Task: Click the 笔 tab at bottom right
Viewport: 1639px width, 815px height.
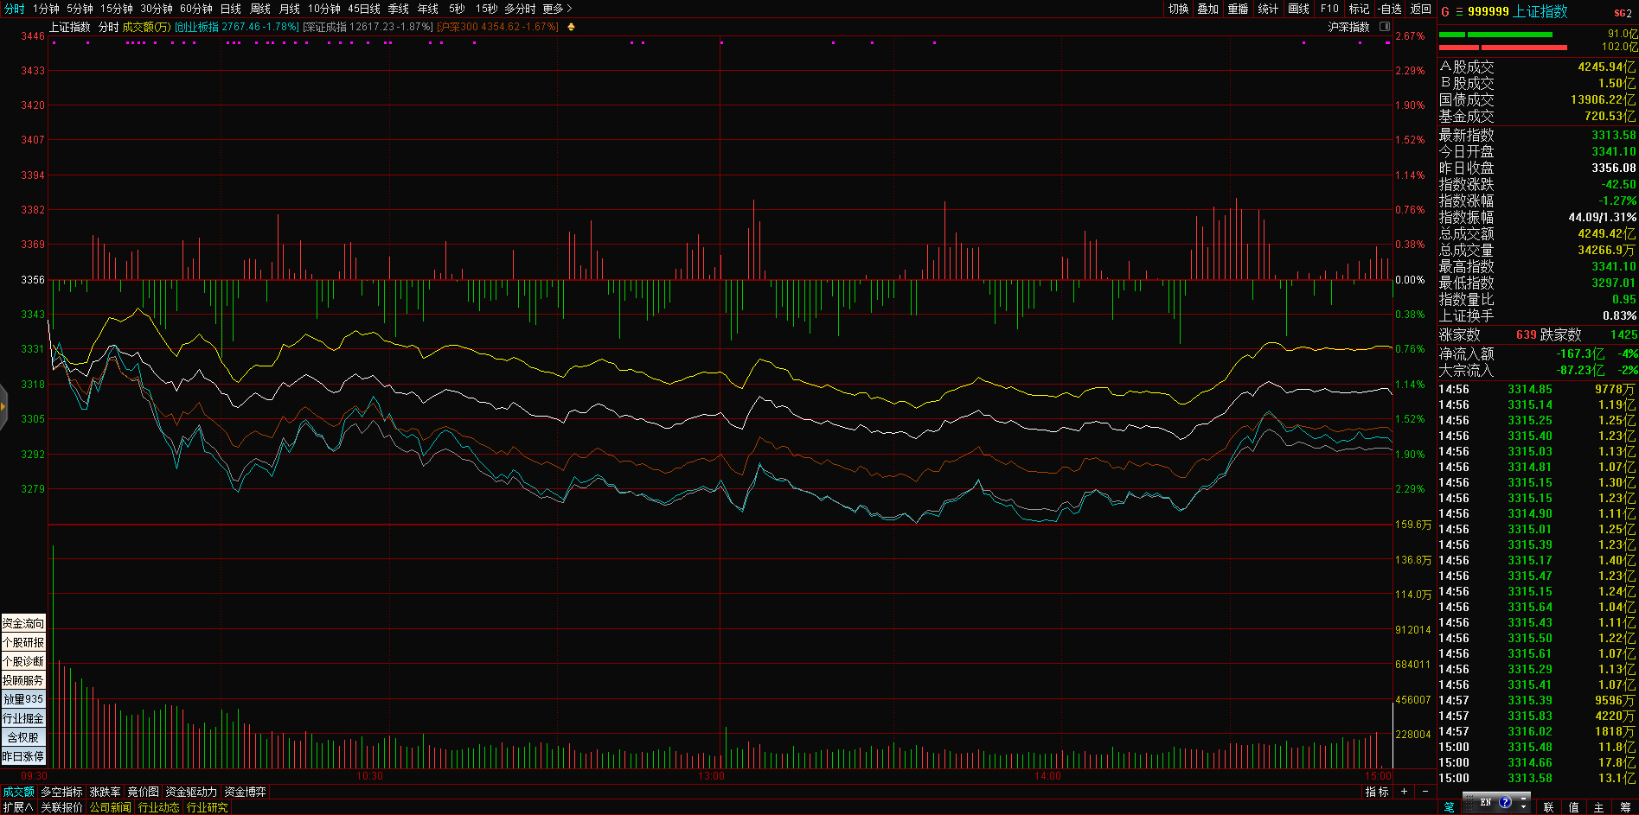Action: (x=1450, y=807)
